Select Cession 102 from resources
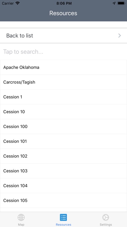This screenshot has width=127, height=227. click(x=63, y=156)
